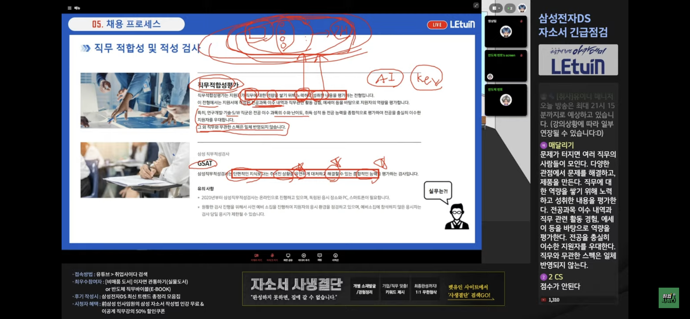Select the 반도체 멘토 participant tile
The width and height of the screenshot is (690, 319).
[x=506, y=100]
